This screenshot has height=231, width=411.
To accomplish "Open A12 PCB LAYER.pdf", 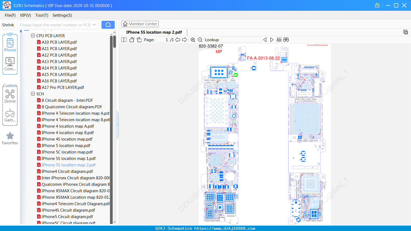I will tap(59, 55).
